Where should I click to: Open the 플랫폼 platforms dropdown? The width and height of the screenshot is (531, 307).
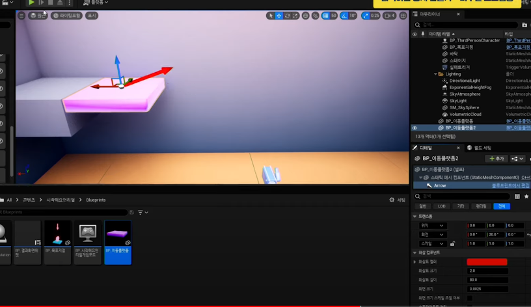[96, 3]
